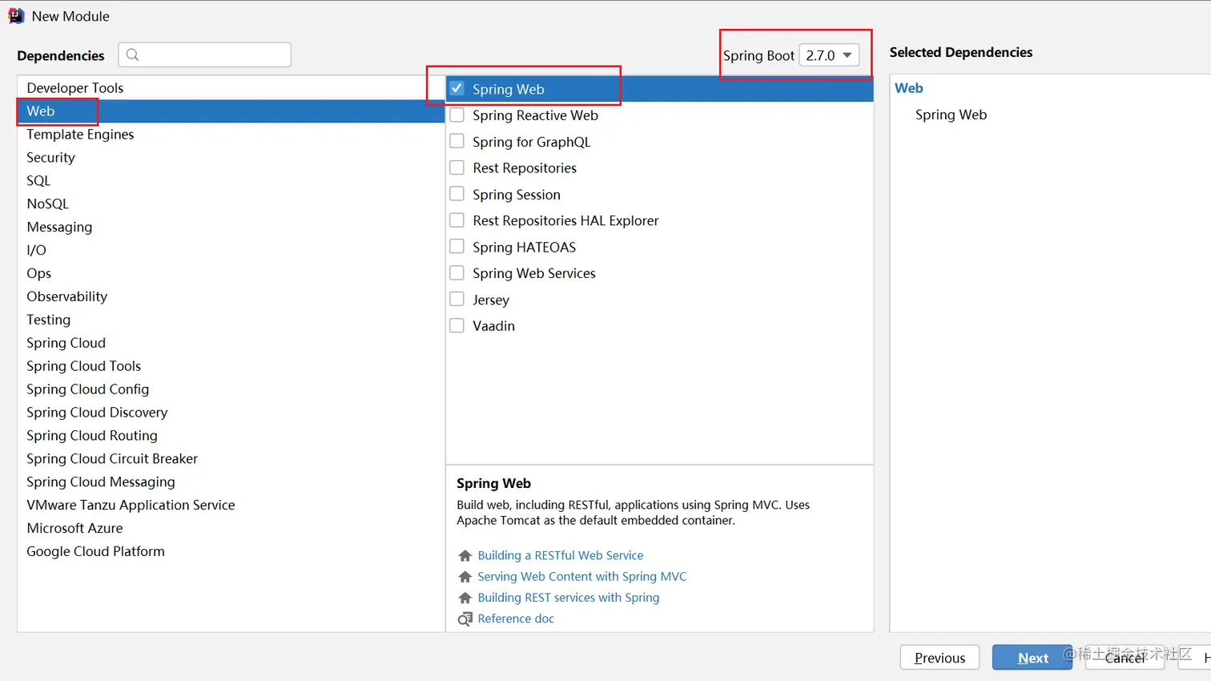The height and width of the screenshot is (681, 1211).
Task: Choose Spring Cloud Discovery category
Action: (x=231, y=413)
